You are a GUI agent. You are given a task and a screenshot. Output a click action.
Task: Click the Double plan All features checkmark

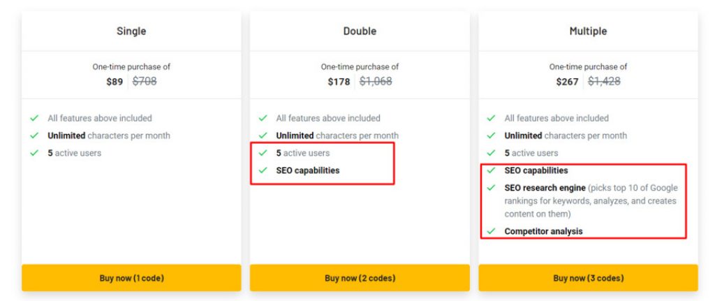pyautogui.click(x=263, y=118)
